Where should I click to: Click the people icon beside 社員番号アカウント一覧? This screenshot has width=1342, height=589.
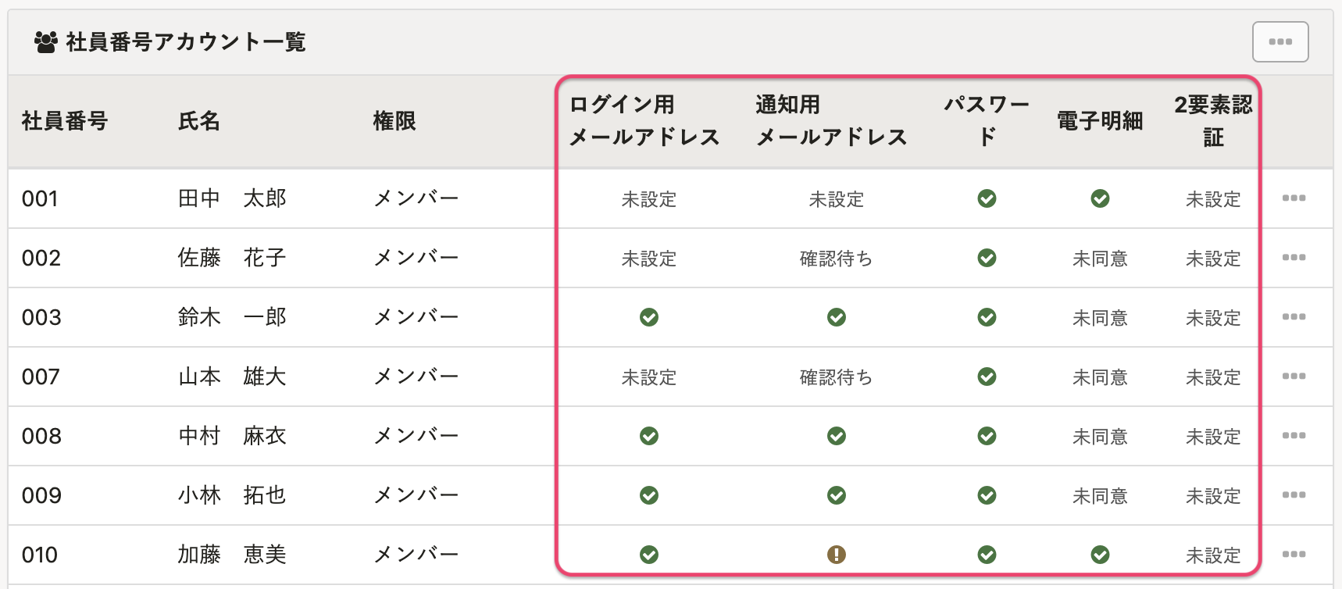click(46, 41)
